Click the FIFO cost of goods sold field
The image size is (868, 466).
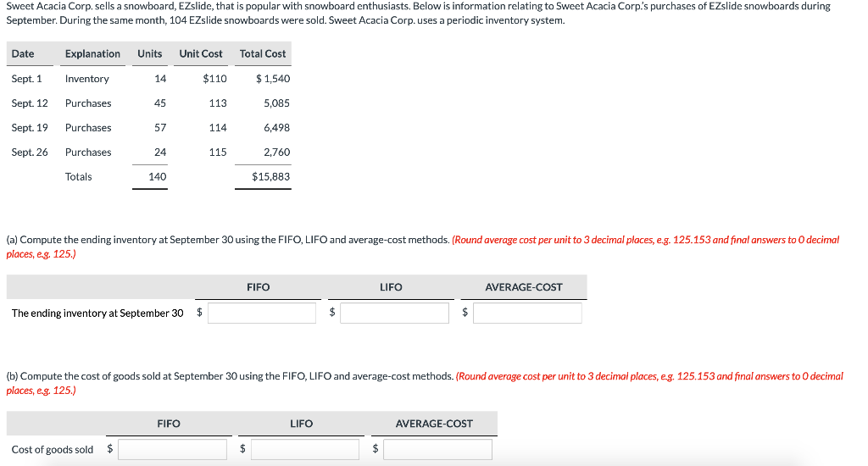click(172, 449)
